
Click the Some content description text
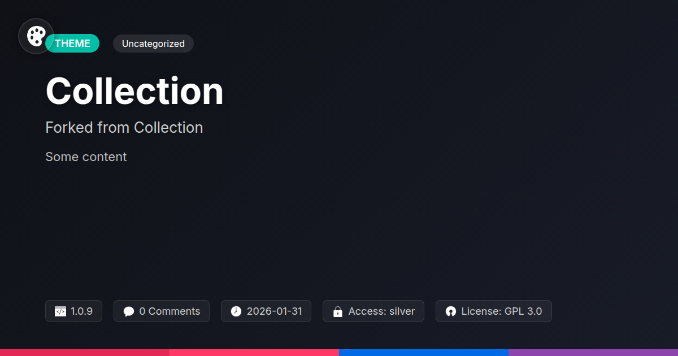(86, 157)
